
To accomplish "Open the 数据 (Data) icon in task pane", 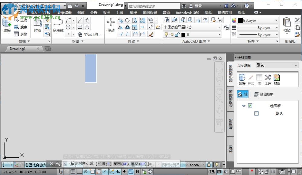I will (x=242, y=78).
